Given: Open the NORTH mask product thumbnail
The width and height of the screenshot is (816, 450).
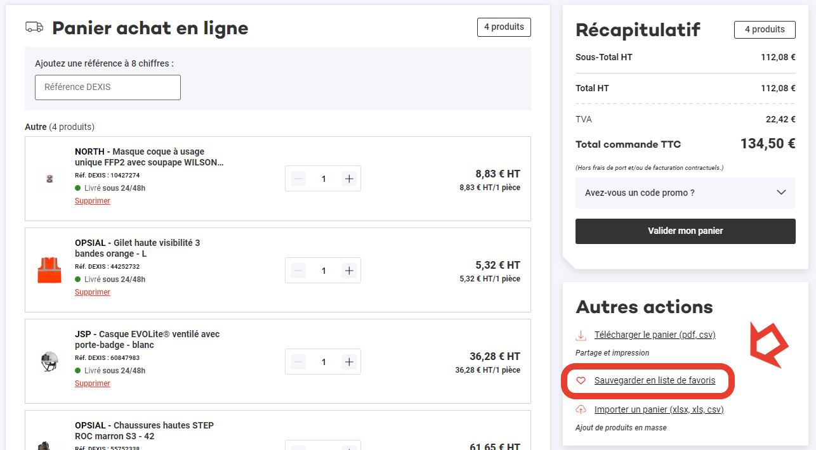Looking at the screenshot, I should [49, 179].
